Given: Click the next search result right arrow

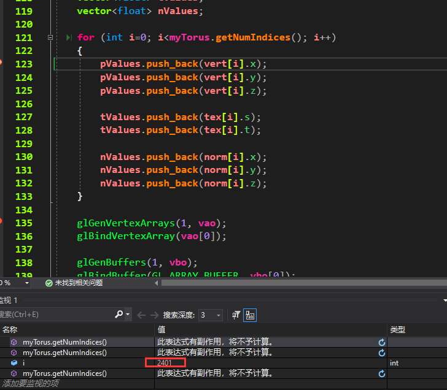Looking at the screenshot, I should click(x=155, y=315).
